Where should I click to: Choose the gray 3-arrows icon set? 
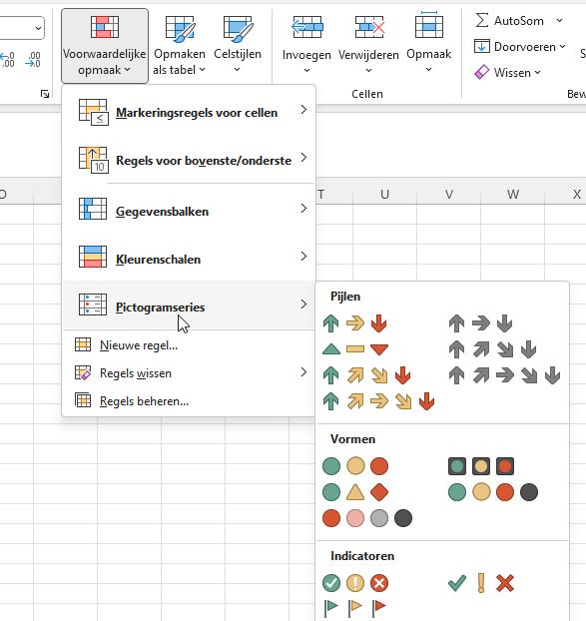(x=480, y=323)
